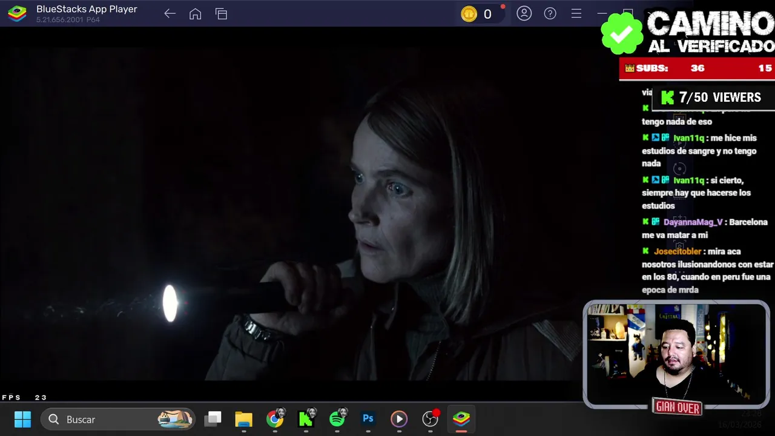
Task: Click username DayannaMag_V in chat
Action: pos(693,222)
